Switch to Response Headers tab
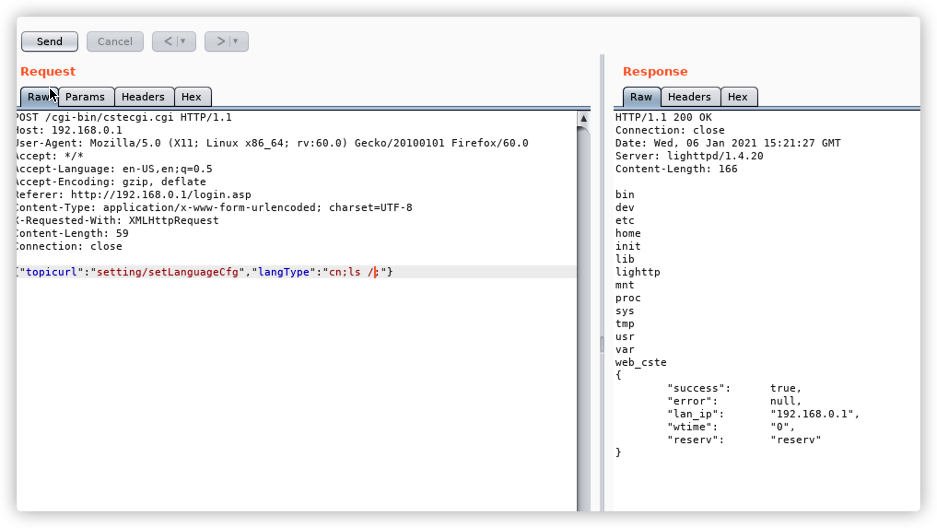937x528 pixels. 689,97
